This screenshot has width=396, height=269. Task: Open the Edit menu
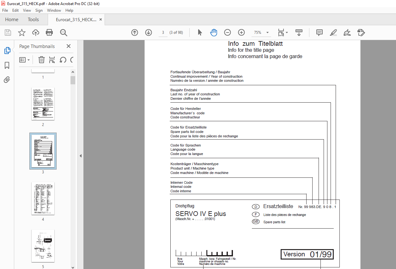click(x=15, y=10)
